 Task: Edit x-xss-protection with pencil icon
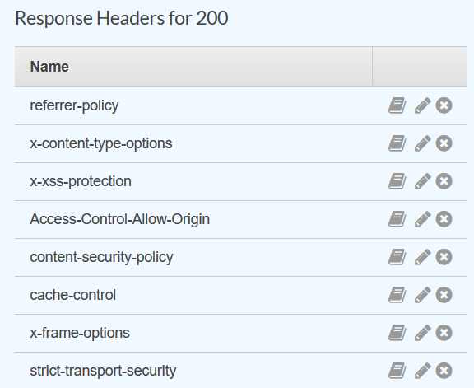pos(422,181)
